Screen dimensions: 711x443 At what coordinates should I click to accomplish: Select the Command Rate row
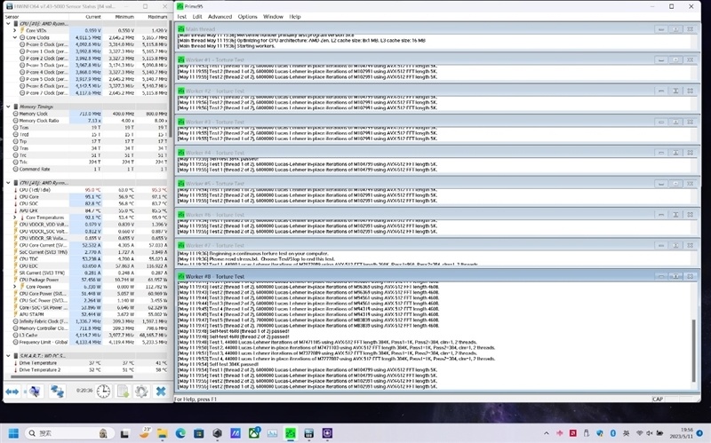86,169
